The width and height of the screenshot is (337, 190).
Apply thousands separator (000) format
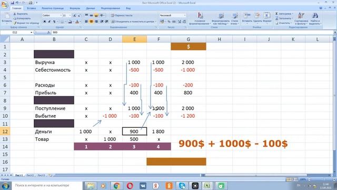(174, 22)
